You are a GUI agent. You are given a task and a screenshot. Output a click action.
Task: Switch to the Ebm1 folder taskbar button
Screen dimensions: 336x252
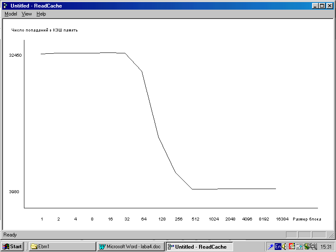pos(62,247)
